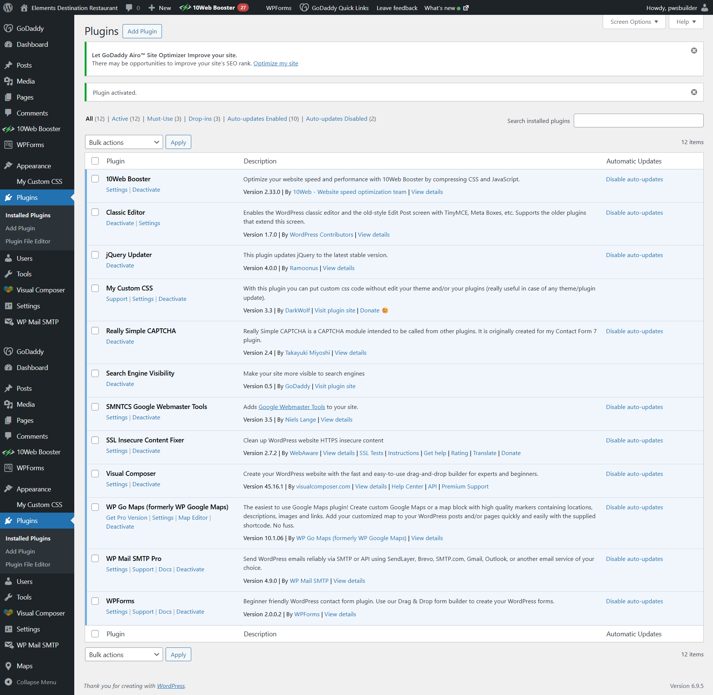Click the external-link icon beside What's new

coord(466,7)
